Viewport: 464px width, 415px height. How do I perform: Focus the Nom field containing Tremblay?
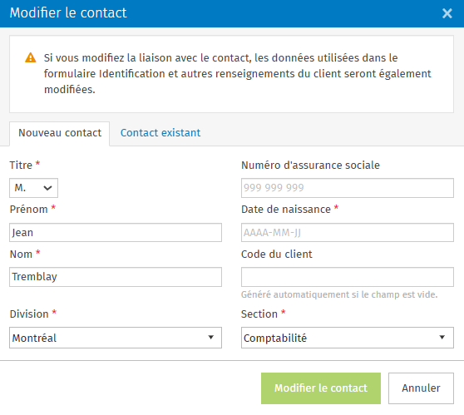tap(116, 277)
